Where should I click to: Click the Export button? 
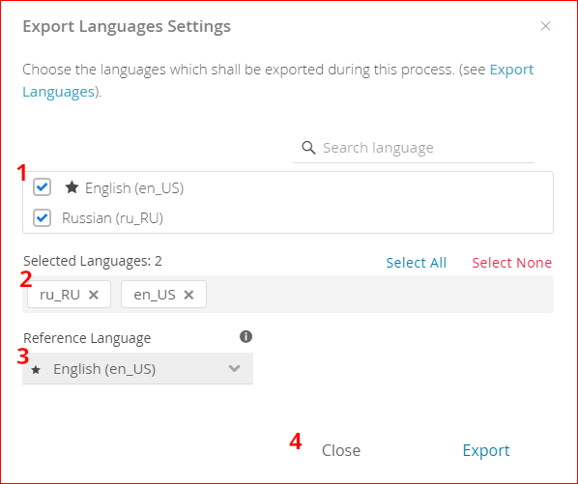486,450
